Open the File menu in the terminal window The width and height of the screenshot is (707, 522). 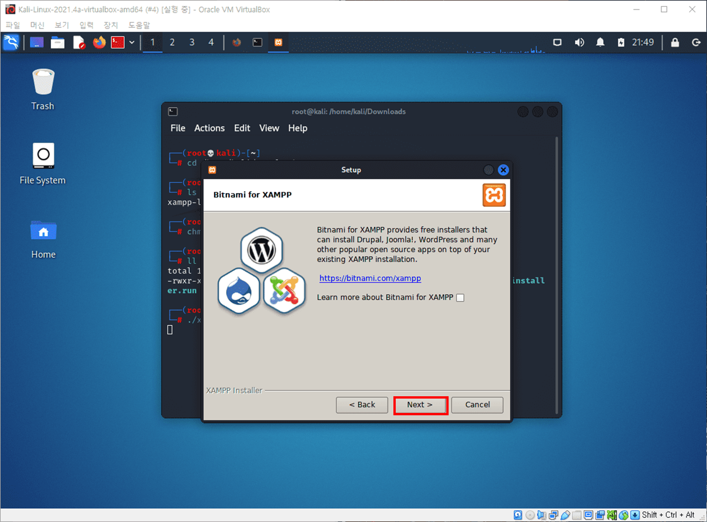[x=177, y=128]
